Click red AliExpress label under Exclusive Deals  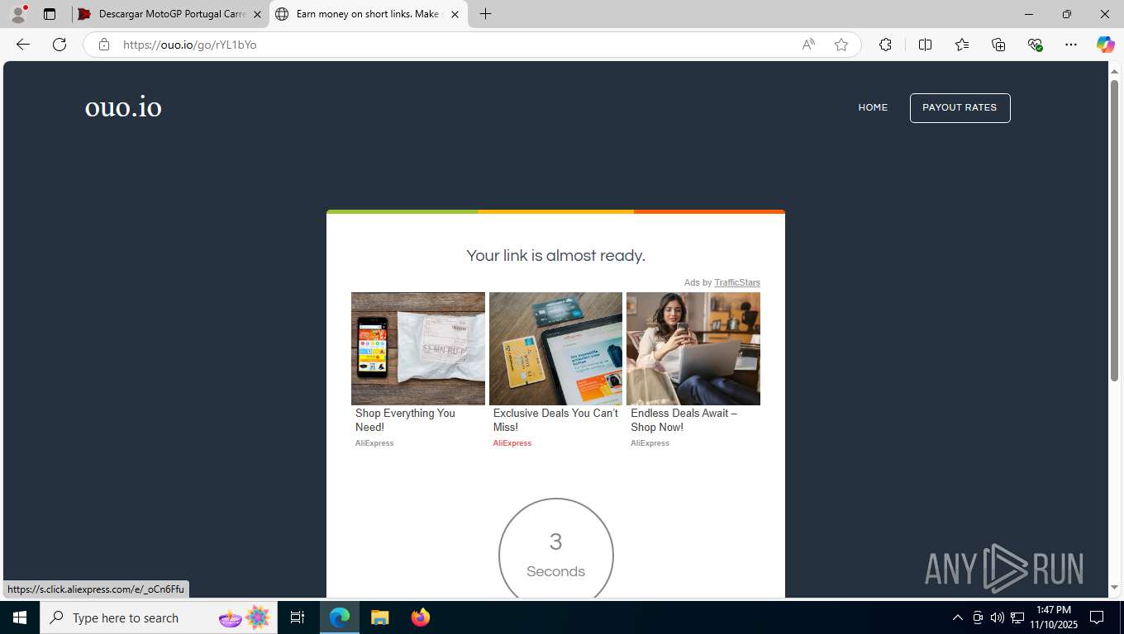pyautogui.click(x=512, y=443)
